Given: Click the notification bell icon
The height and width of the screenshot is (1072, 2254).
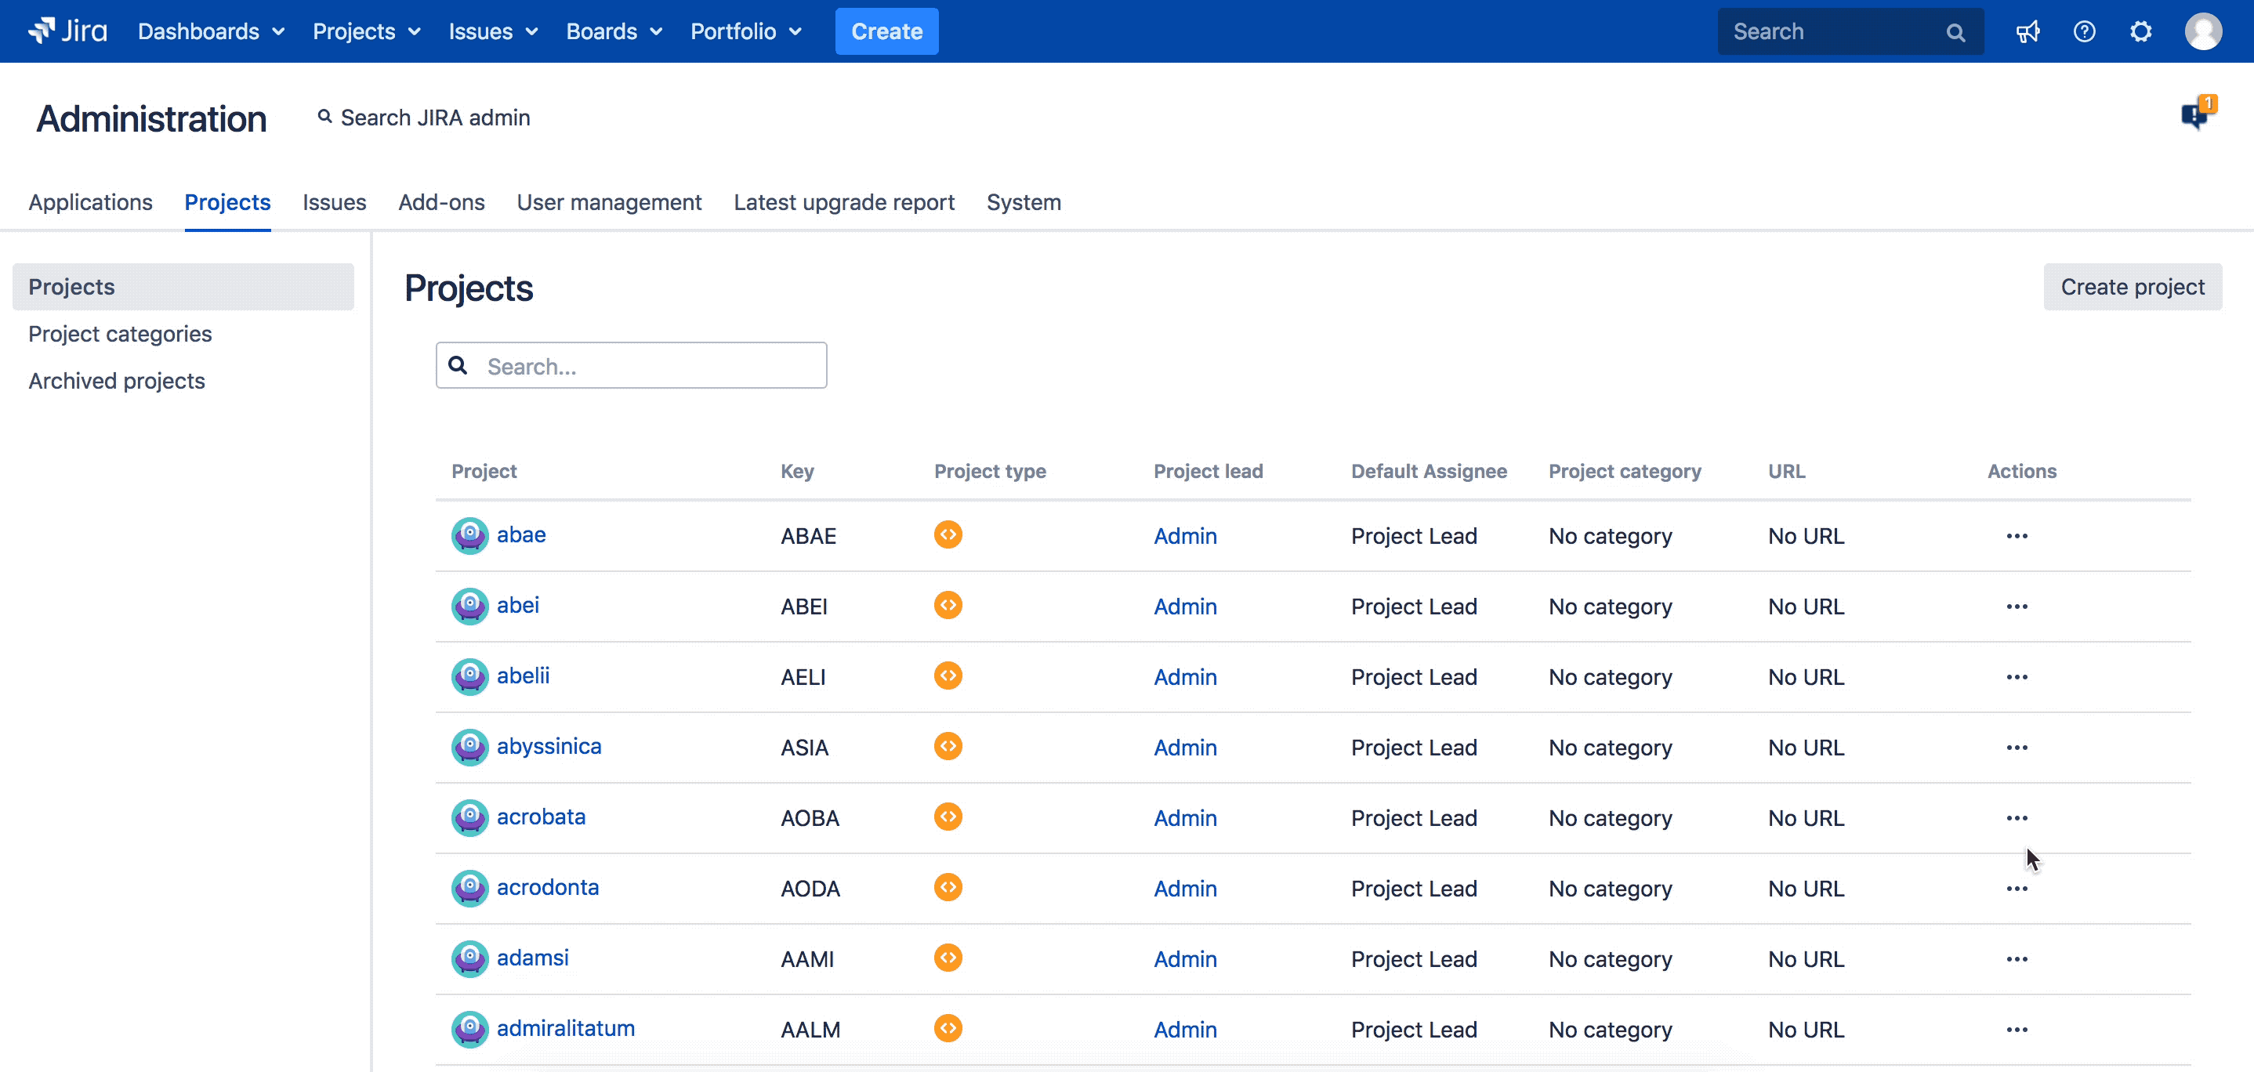Looking at the screenshot, I should (2197, 115).
